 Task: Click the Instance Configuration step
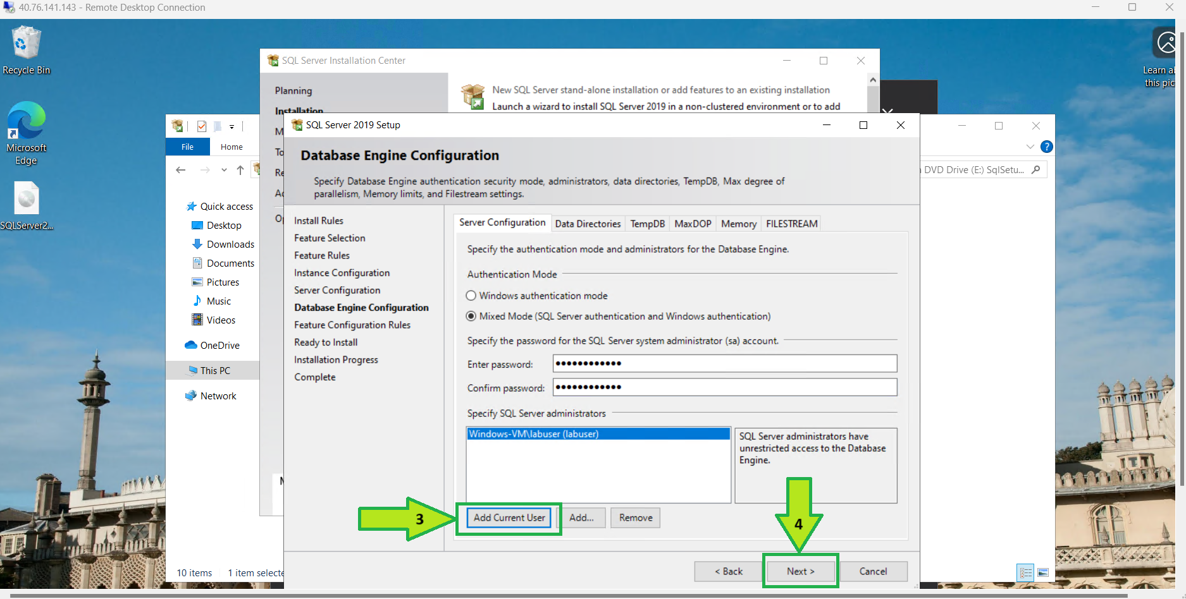click(342, 273)
